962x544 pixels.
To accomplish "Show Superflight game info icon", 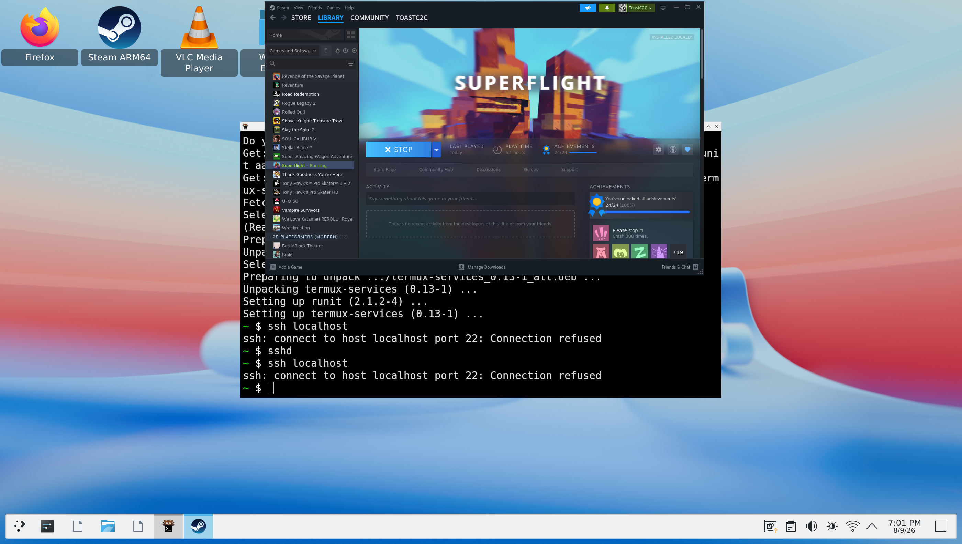I will point(673,150).
